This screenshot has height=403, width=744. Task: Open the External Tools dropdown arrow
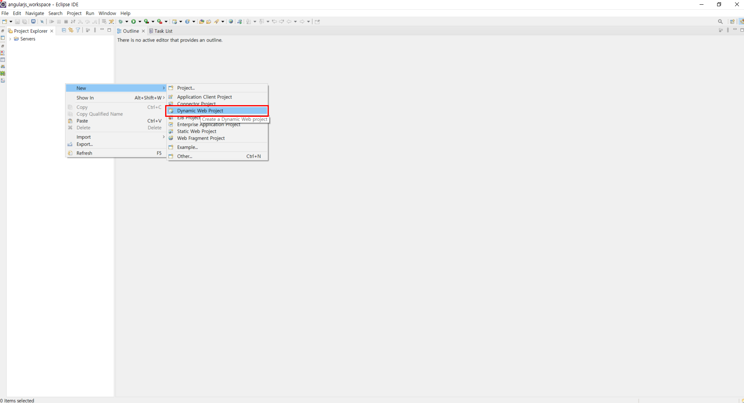pyautogui.click(x=166, y=21)
